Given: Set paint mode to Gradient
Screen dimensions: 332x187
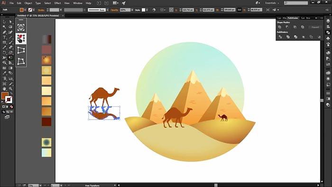Looking at the screenshot, I should (x=8, y=107).
